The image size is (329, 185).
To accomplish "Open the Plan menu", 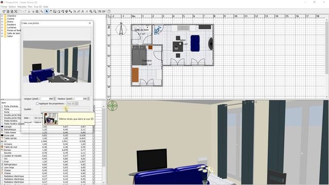I will point(30,7).
